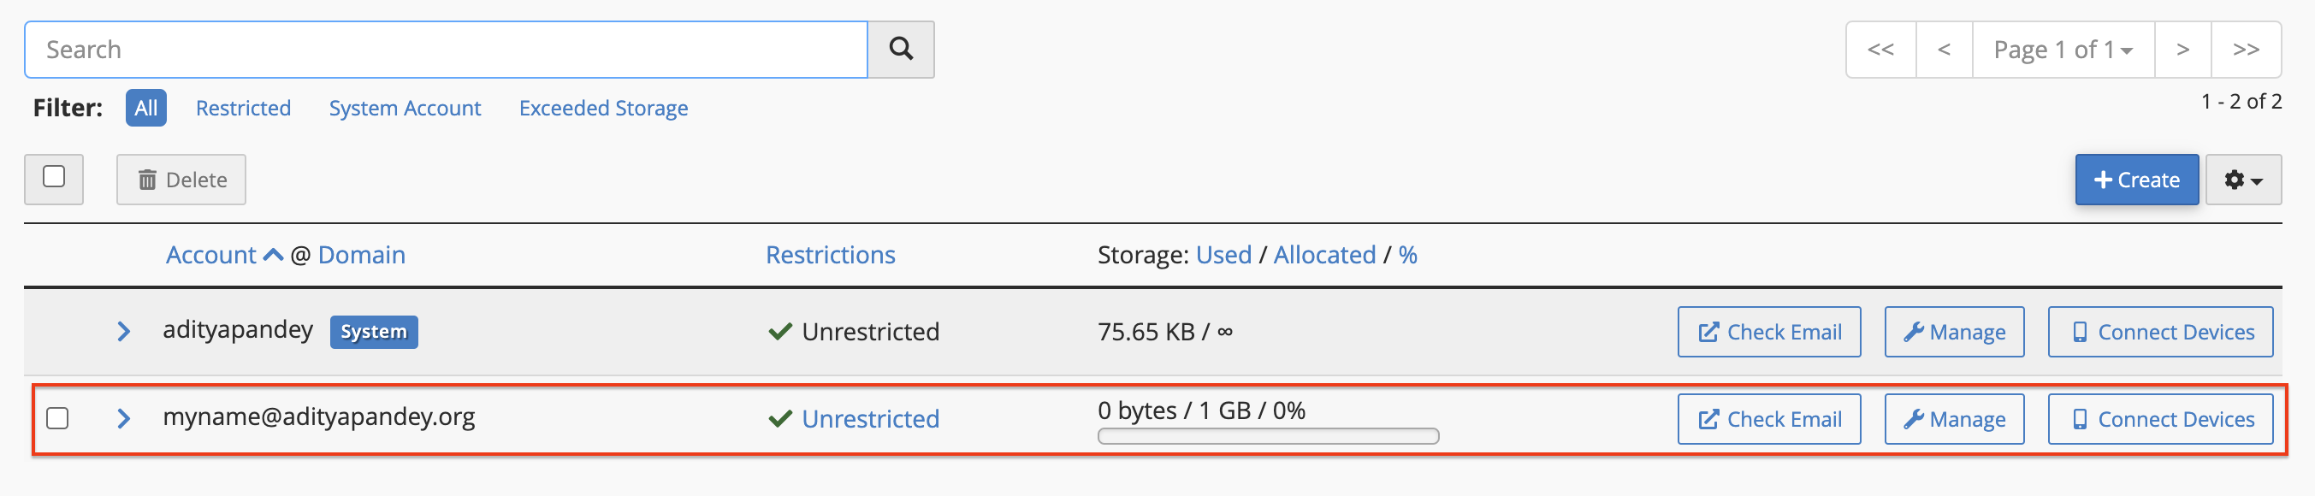Open the Page 1 of 1 dropdown
The image size is (2315, 496).
tap(2063, 50)
